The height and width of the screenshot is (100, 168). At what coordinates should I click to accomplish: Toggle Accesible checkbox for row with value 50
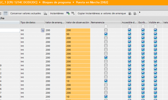point(129,34)
